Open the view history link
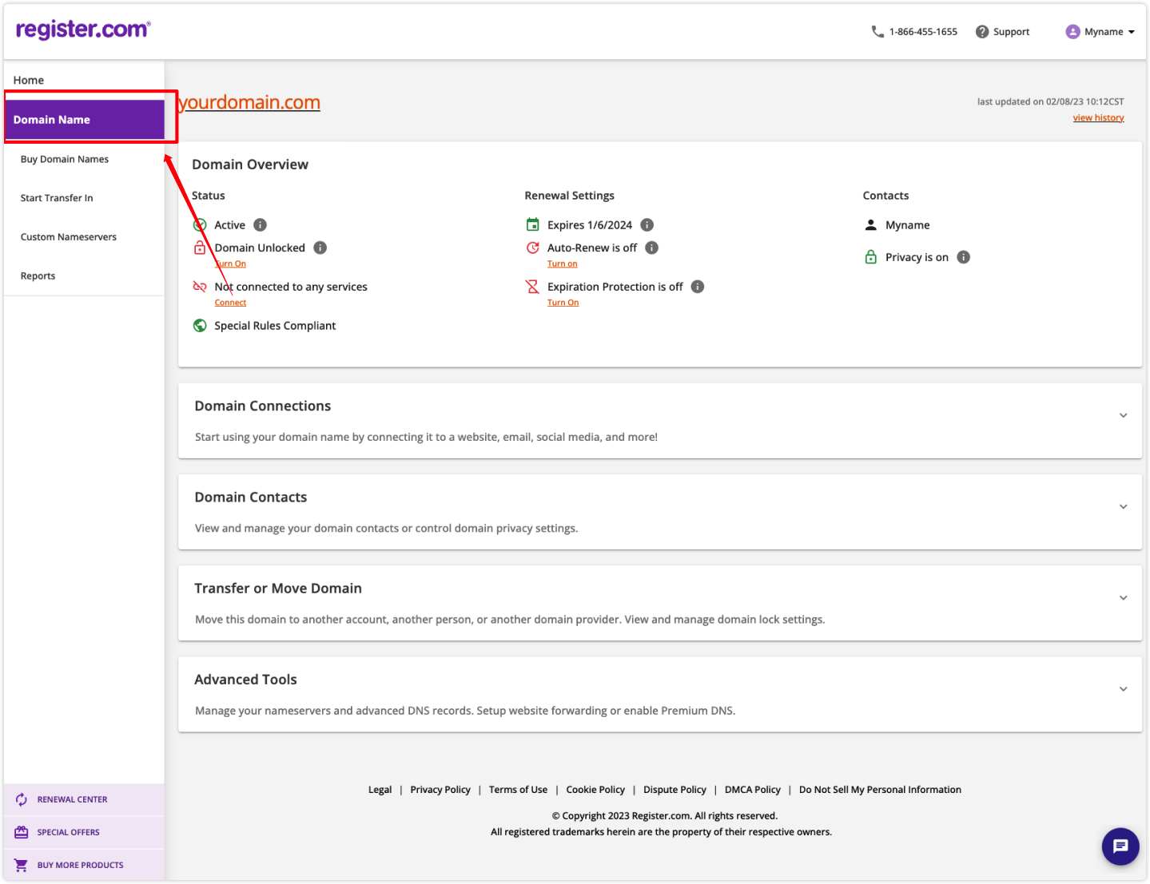 pyautogui.click(x=1098, y=117)
